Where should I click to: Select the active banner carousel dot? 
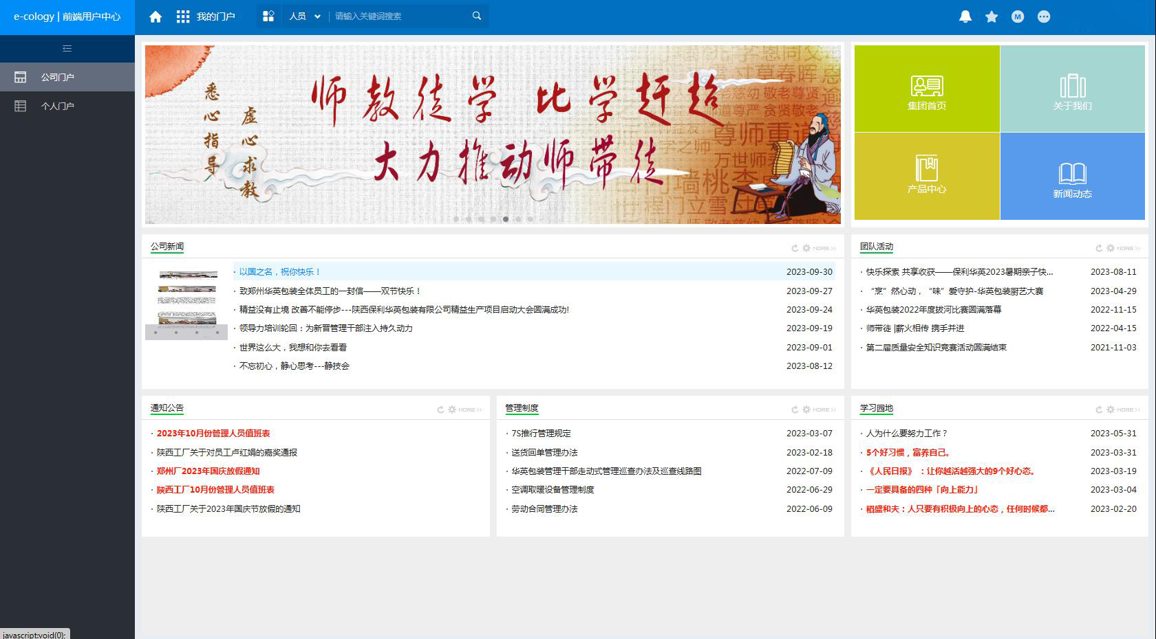pos(506,219)
